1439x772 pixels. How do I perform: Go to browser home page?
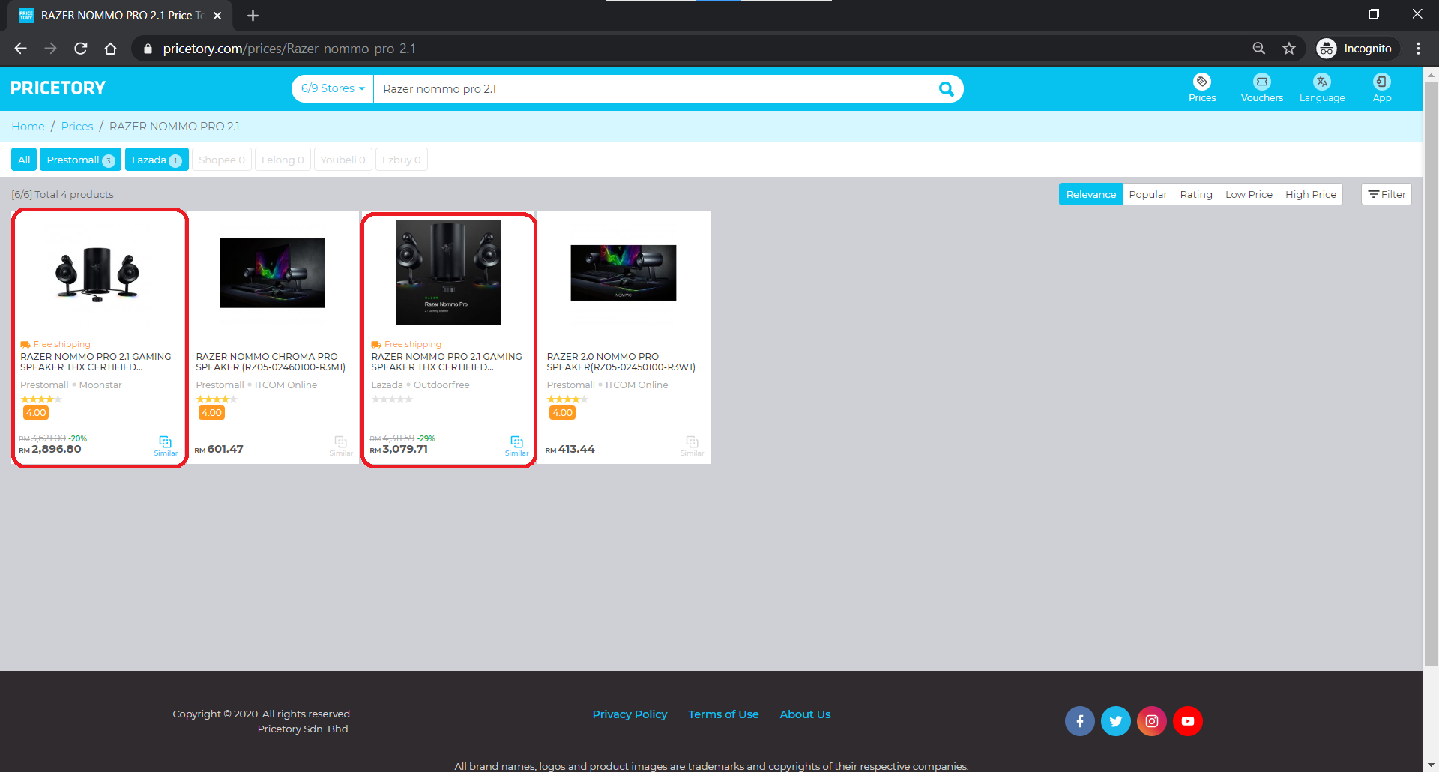coord(110,49)
